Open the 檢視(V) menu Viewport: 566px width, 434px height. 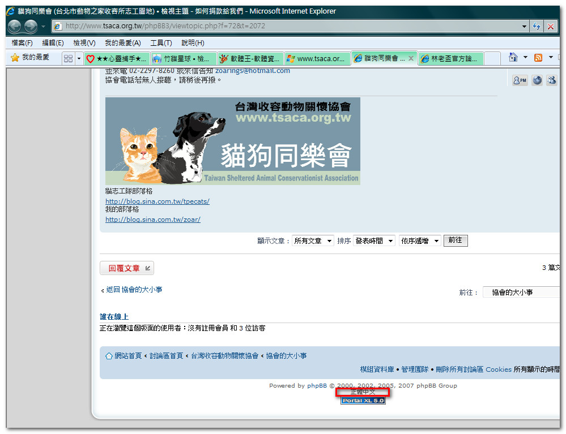[84, 43]
